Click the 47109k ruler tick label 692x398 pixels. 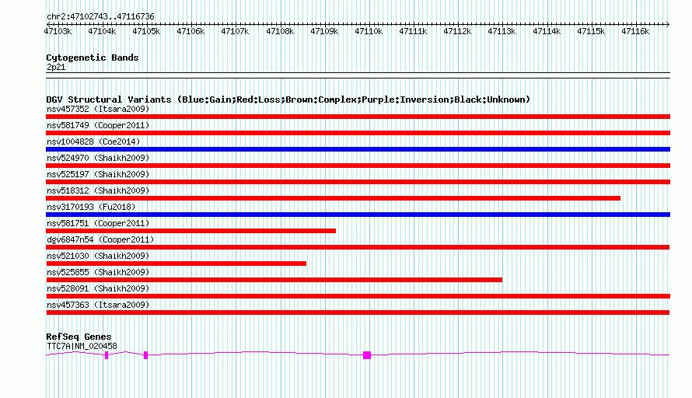(324, 31)
